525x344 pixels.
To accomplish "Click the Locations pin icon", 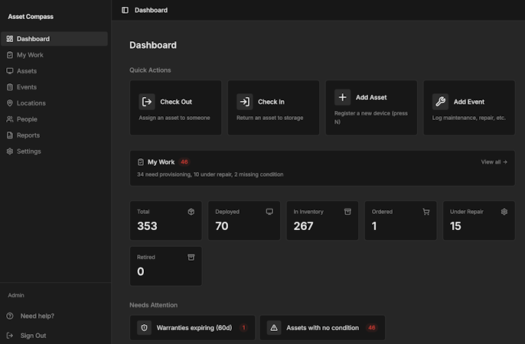I will pyautogui.click(x=10, y=103).
